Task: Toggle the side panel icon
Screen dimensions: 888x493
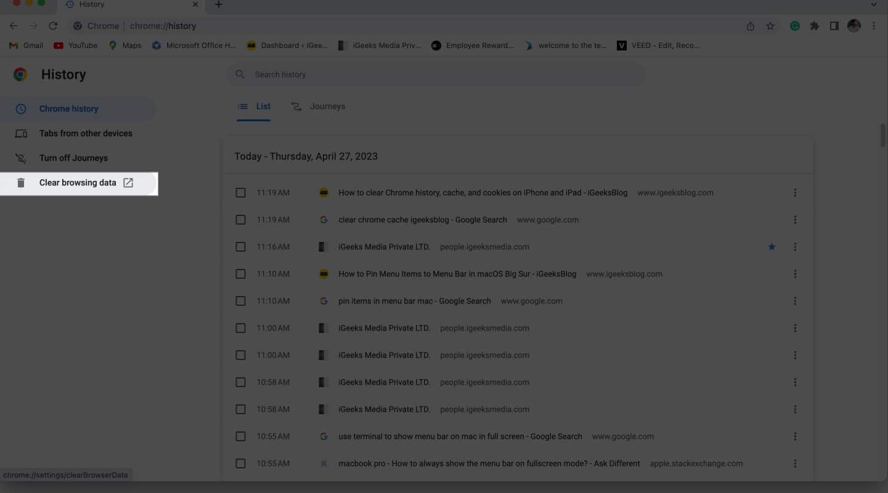Action: pyautogui.click(x=834, y=26)
